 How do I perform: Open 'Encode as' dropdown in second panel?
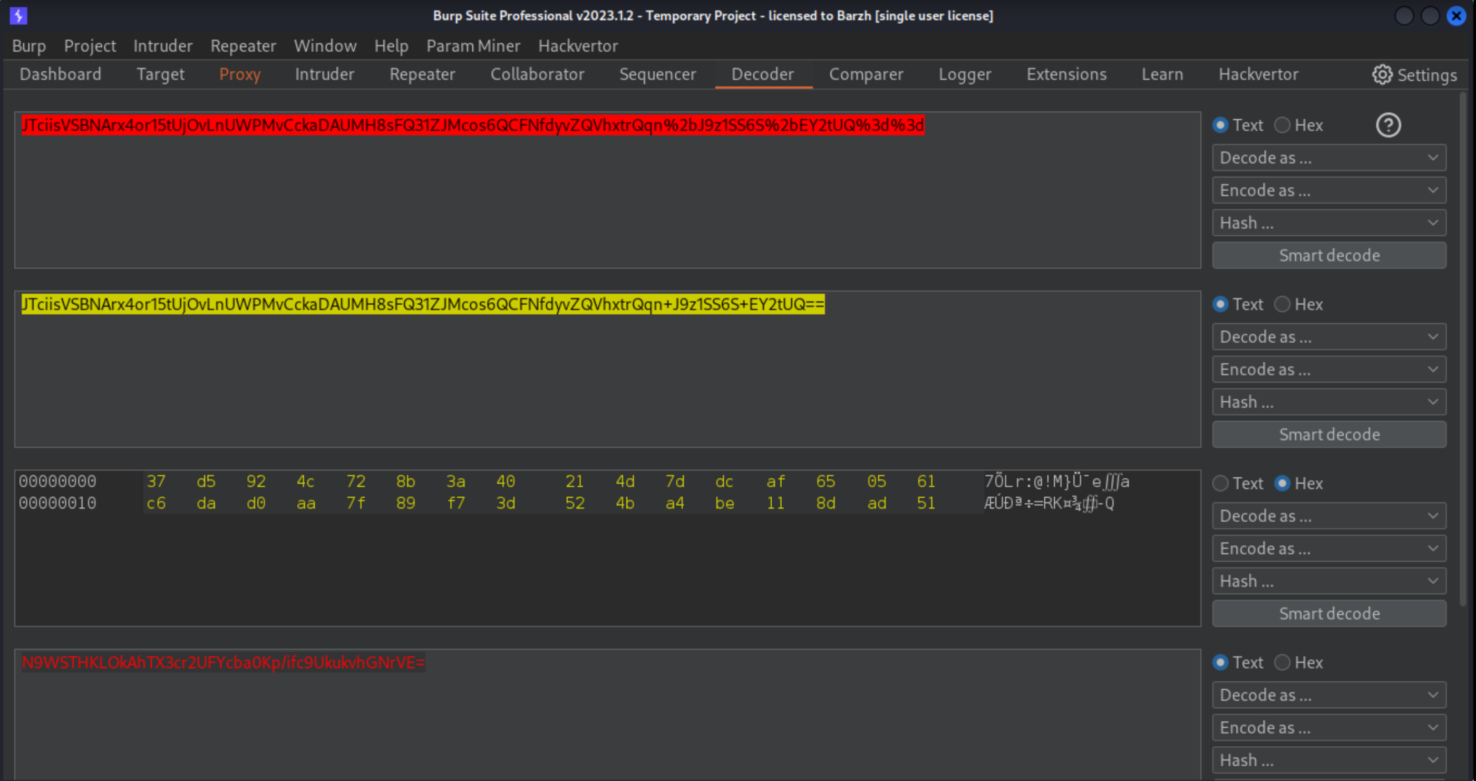[x=1329, y=370]
